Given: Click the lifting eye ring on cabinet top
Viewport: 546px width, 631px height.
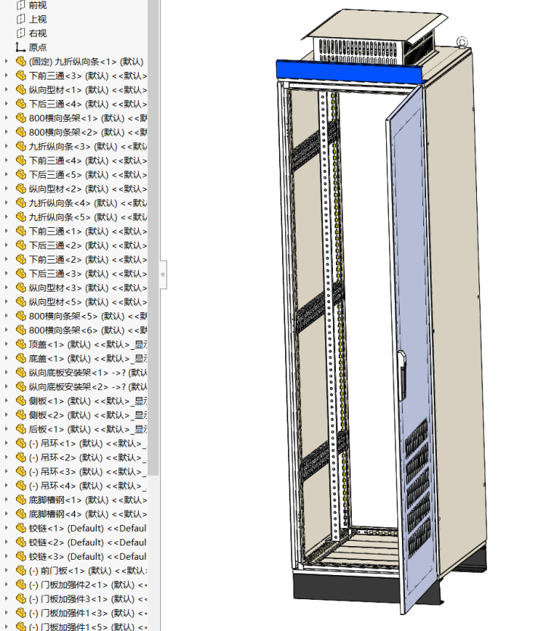Looking at the screenshot, I should tap(462, 42).
